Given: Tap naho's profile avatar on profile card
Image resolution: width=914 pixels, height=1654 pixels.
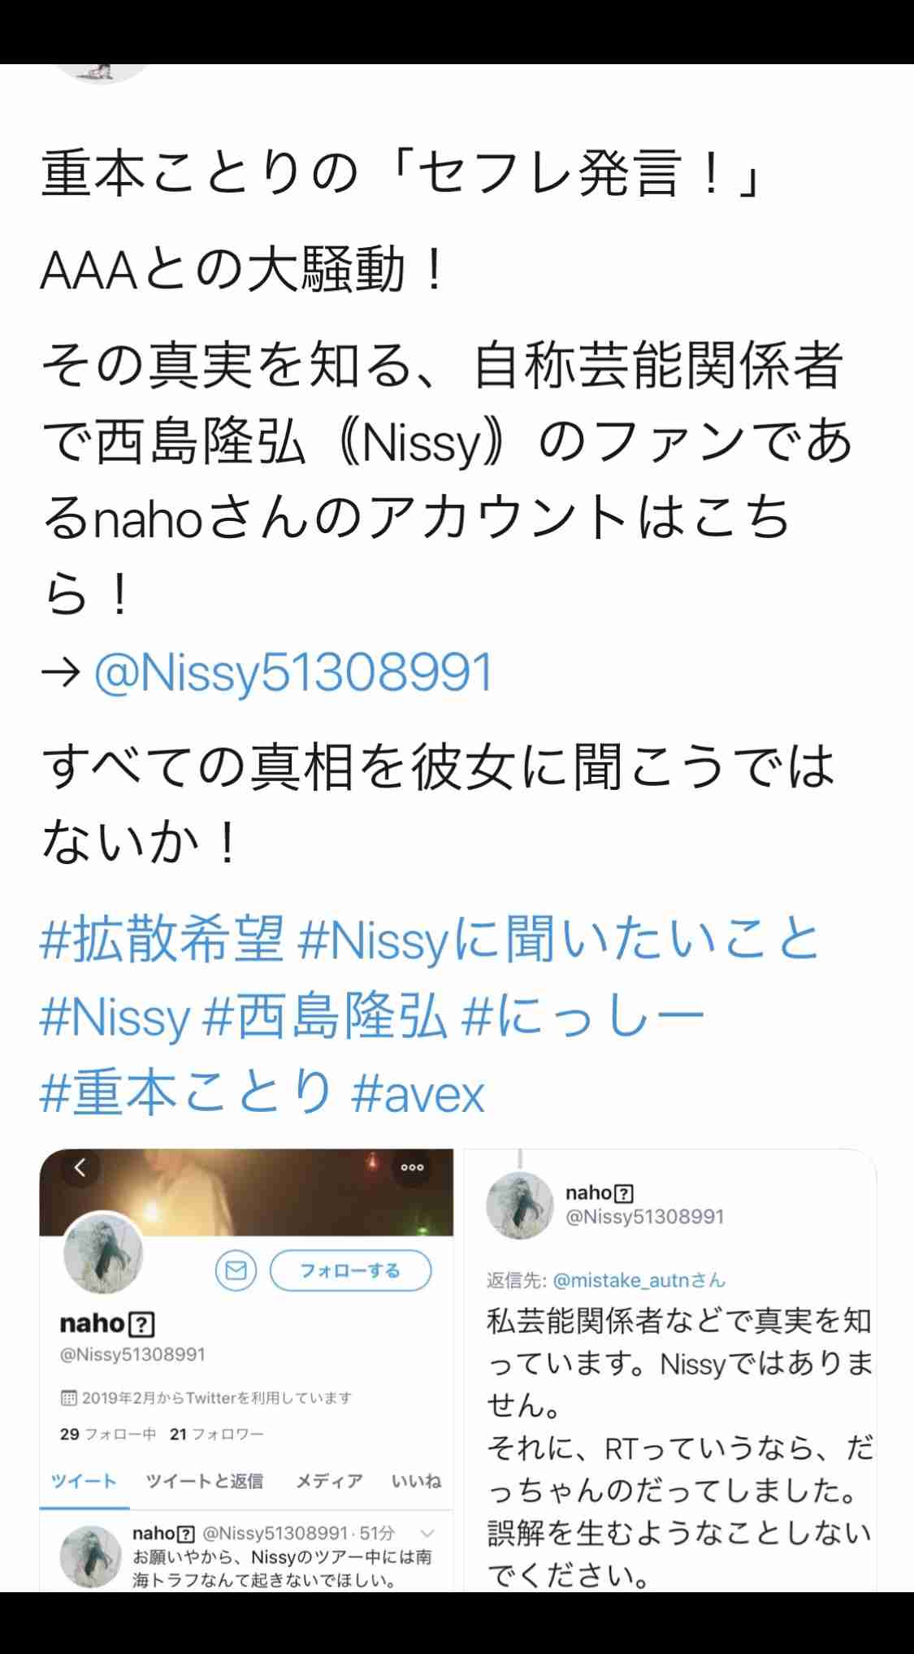Looking at the screenshot, I should (103, 1254).
